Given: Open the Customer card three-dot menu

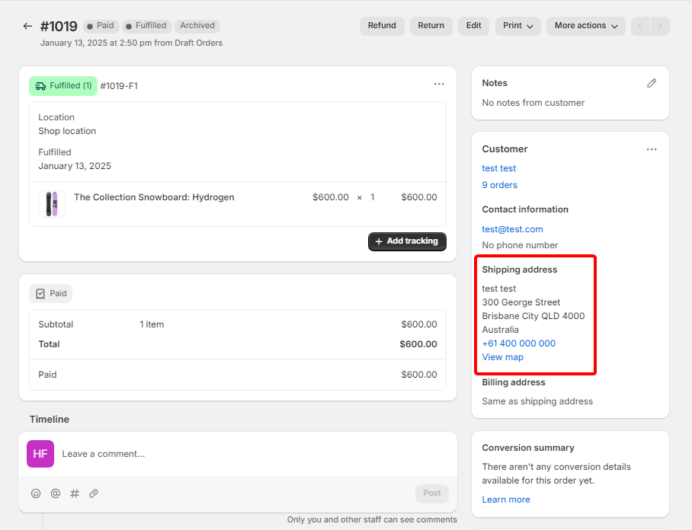Looking at the screenshot, I should pos(652,149).
